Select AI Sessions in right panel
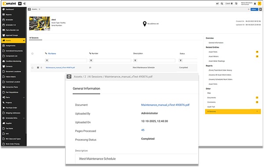This screenshot has width=264, height=167. point(233,111)
